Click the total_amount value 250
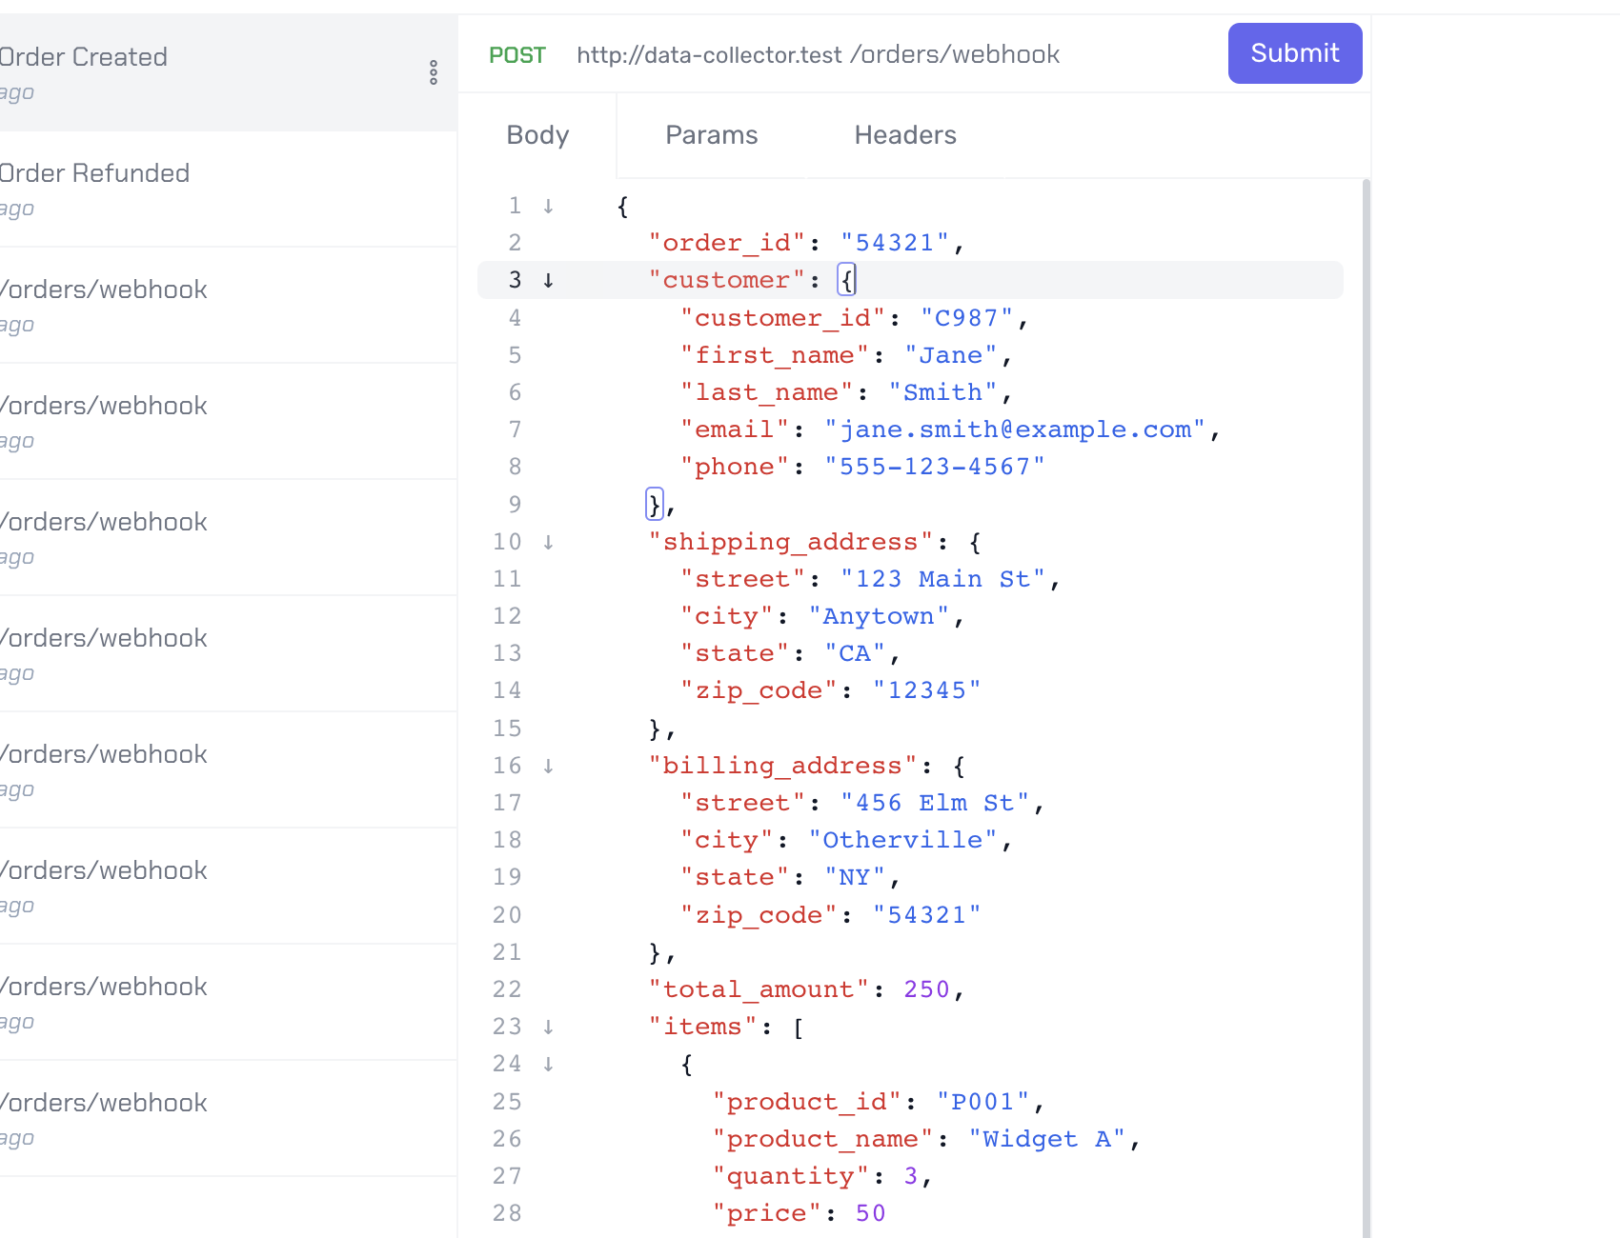The height and width of the screenshot is (1238, 1620). click(926, 990)
